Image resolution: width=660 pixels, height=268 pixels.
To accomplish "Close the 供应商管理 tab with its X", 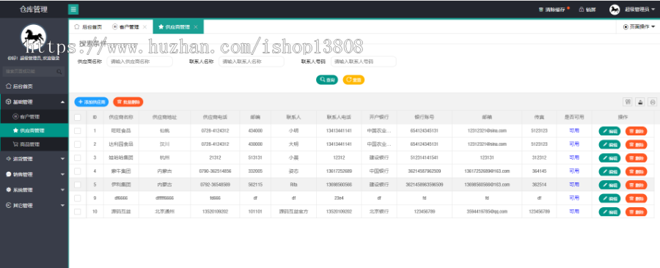I will click(196, 27).
